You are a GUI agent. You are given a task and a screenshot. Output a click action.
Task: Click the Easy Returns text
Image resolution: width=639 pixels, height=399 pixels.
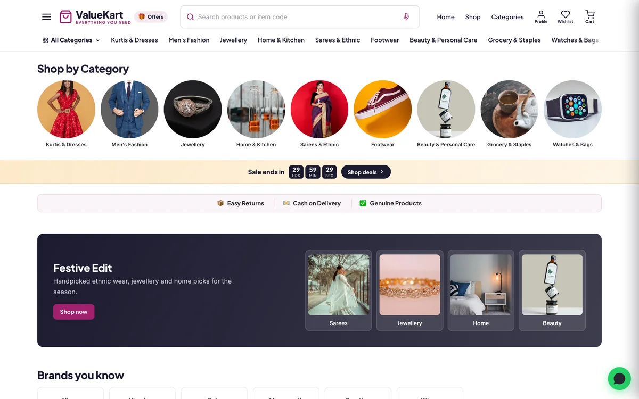(245, 203)
